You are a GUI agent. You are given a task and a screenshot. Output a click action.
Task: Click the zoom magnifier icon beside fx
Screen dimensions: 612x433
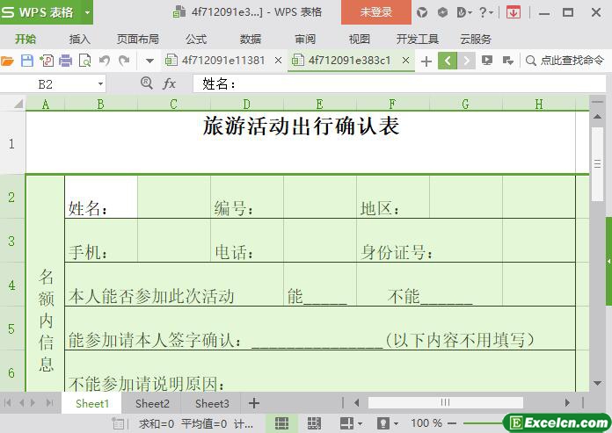tap(146, 83)
